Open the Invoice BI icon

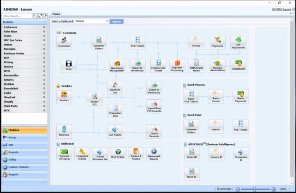coord(217,154)
